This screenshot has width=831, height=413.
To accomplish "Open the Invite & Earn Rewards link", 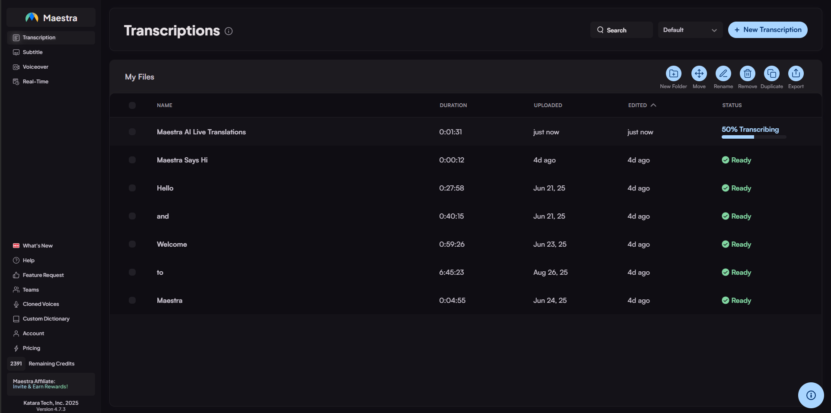I will (x=40, y=387).
